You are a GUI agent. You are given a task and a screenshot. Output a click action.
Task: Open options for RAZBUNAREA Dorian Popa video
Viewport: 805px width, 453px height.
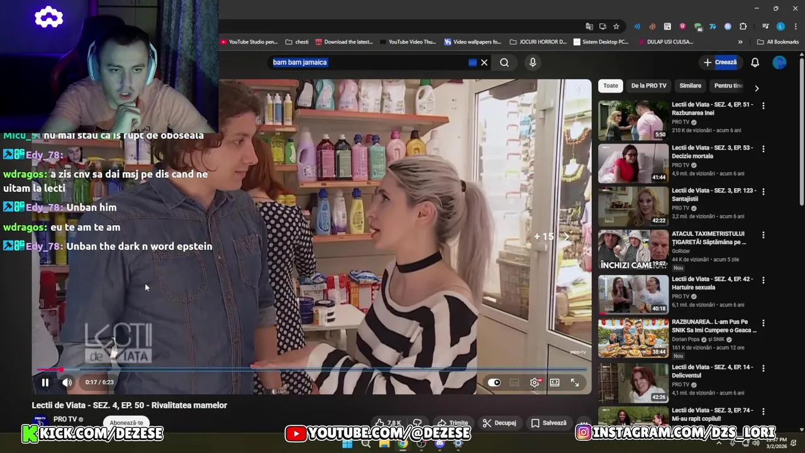click(763, 323)
